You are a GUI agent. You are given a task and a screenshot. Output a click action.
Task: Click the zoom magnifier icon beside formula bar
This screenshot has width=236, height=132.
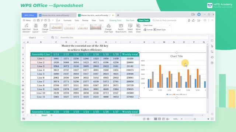pos(52,37)
